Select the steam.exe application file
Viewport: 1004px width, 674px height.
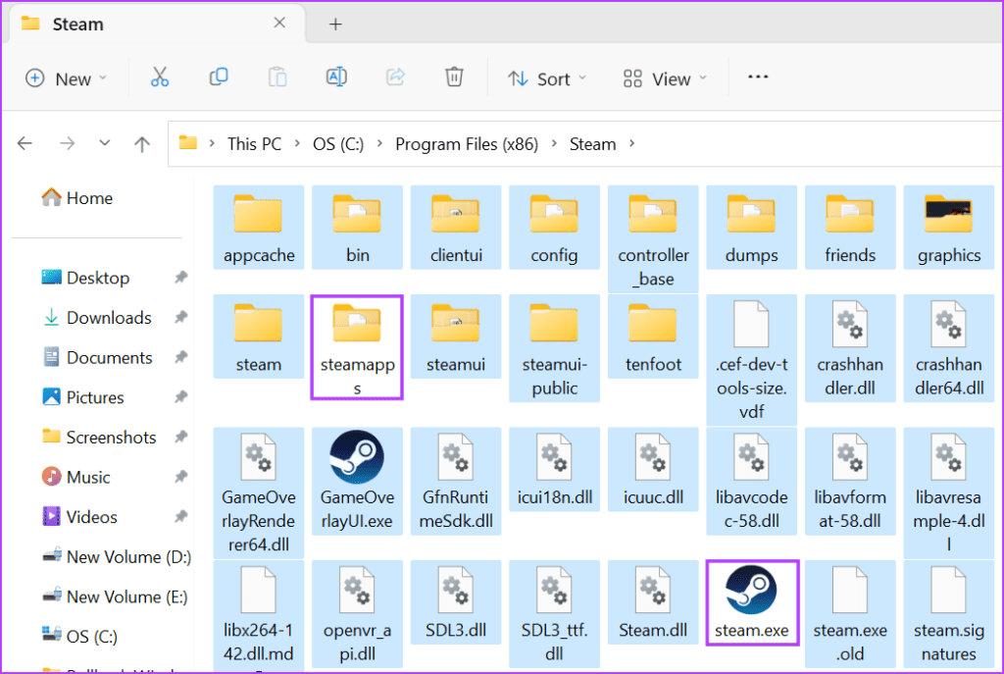tap(752, 602)
